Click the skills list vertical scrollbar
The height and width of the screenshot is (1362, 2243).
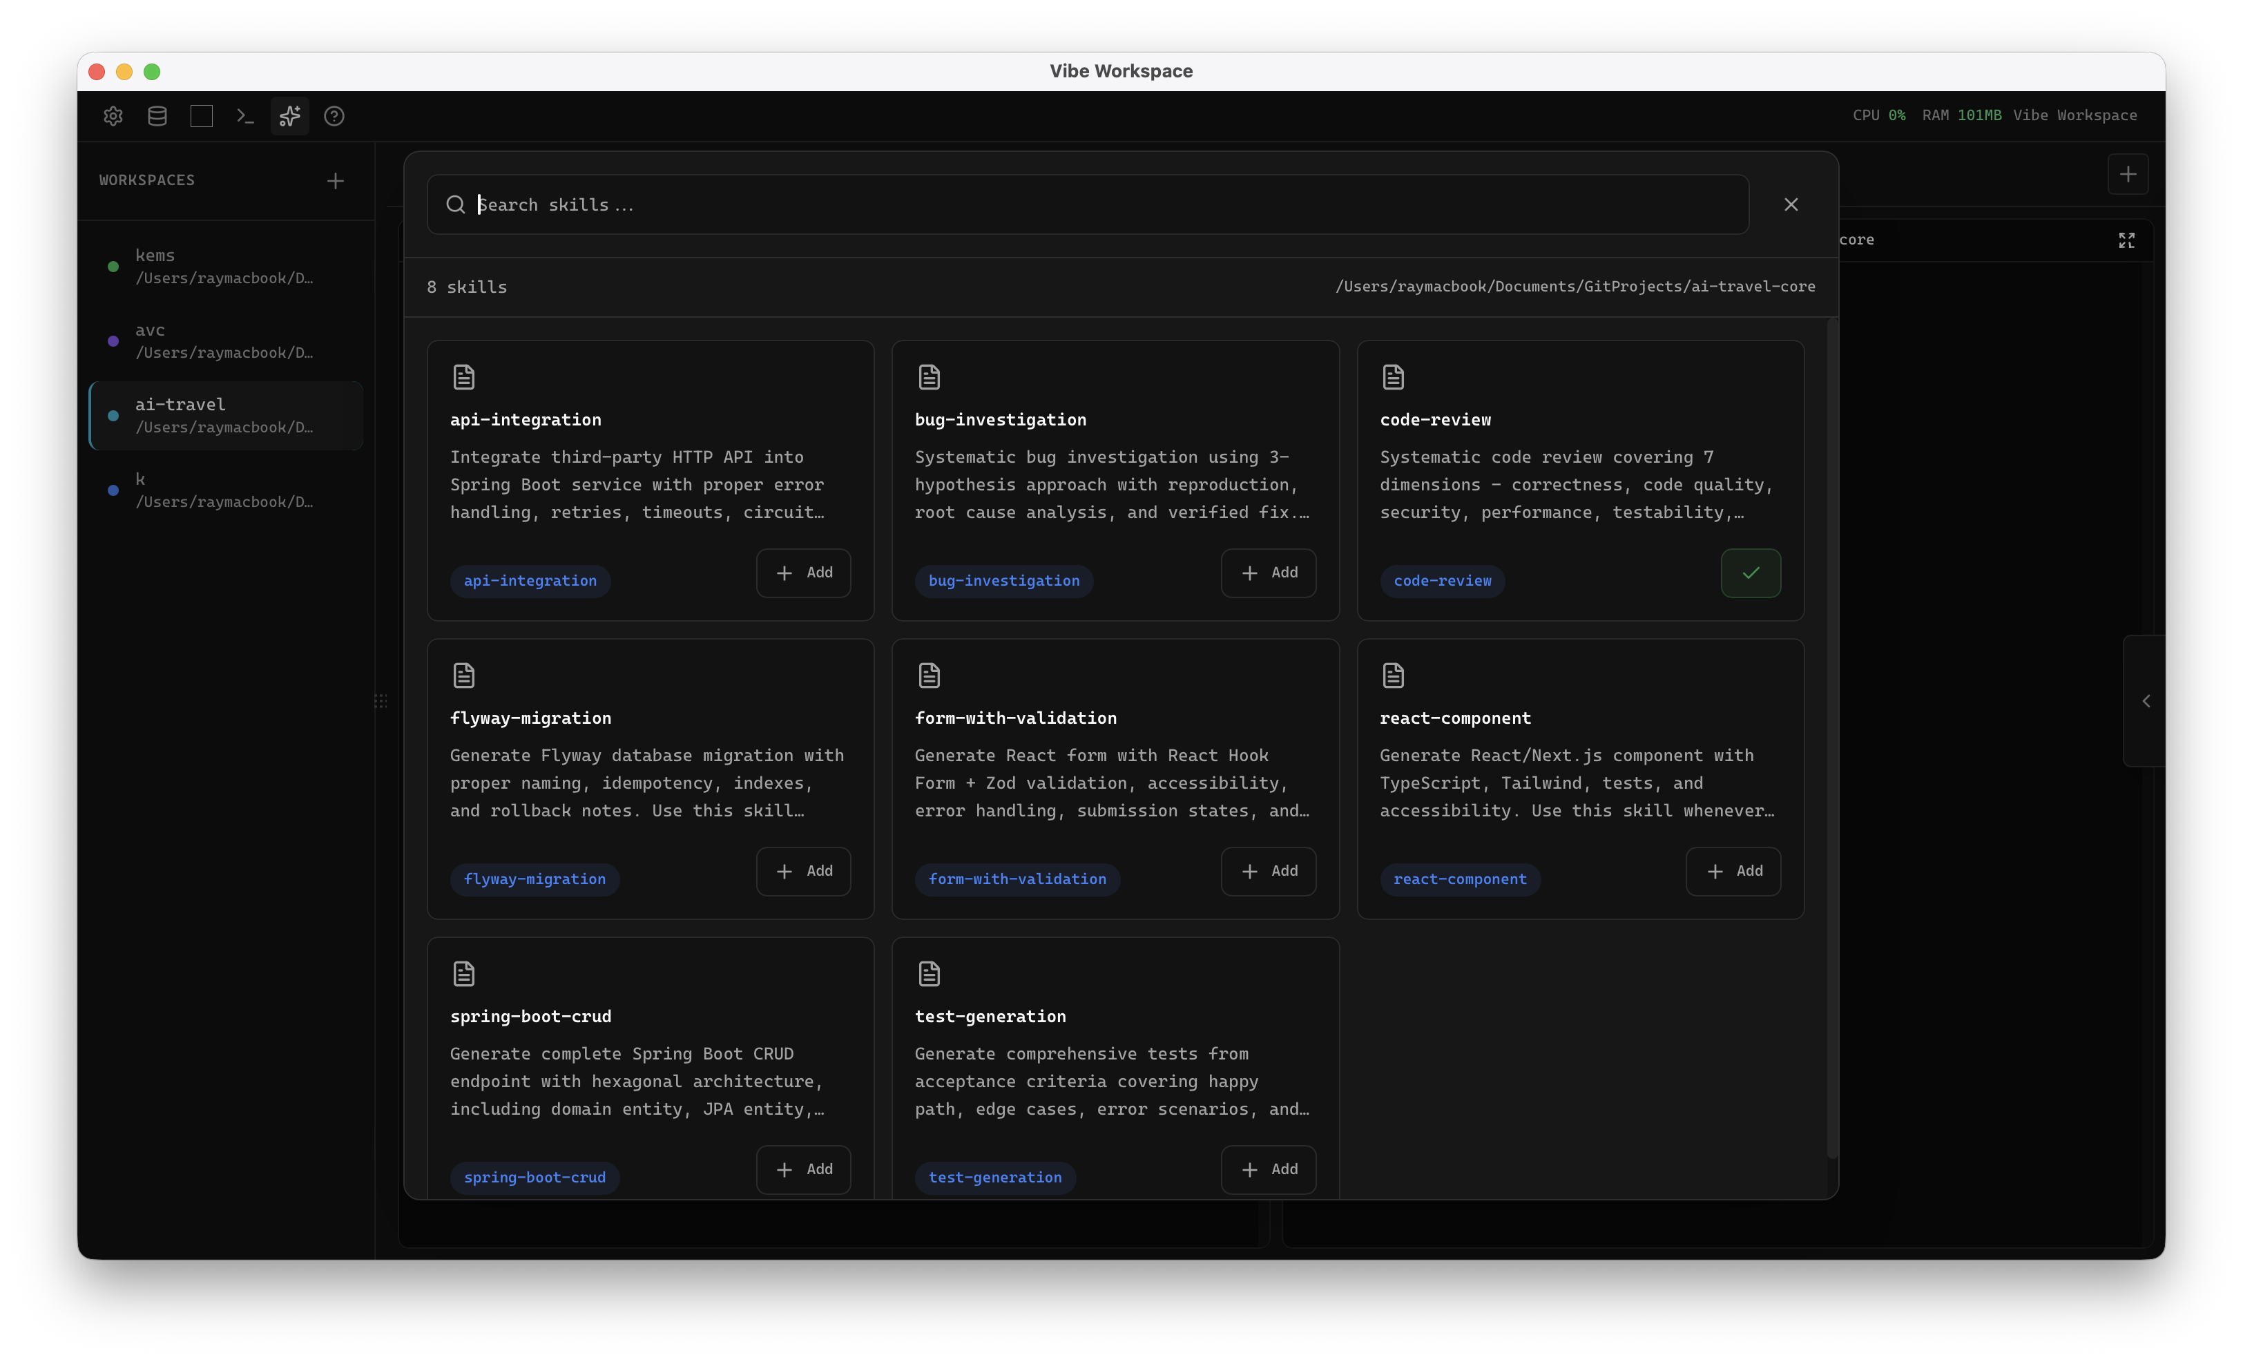tap(1831, 739)
